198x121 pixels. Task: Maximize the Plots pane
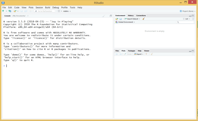point(193,51)
